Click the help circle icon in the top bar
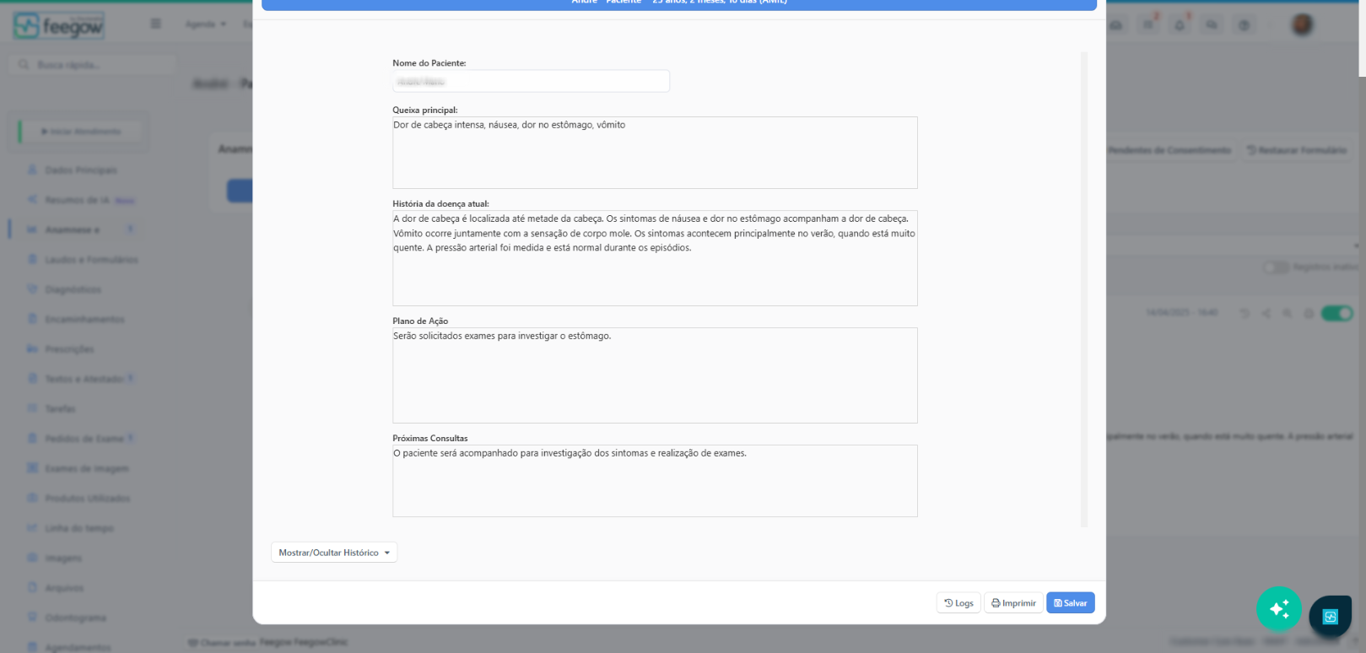Screen dimensions: 1366x653 pos(1244,25)
